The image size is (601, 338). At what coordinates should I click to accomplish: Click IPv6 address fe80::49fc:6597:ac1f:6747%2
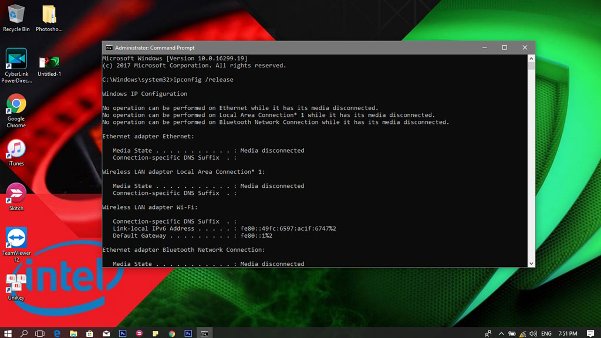pos(288,228)
